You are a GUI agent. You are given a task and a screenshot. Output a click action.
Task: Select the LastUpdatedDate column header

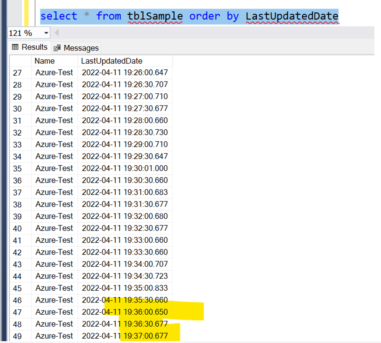pos(125,61)
